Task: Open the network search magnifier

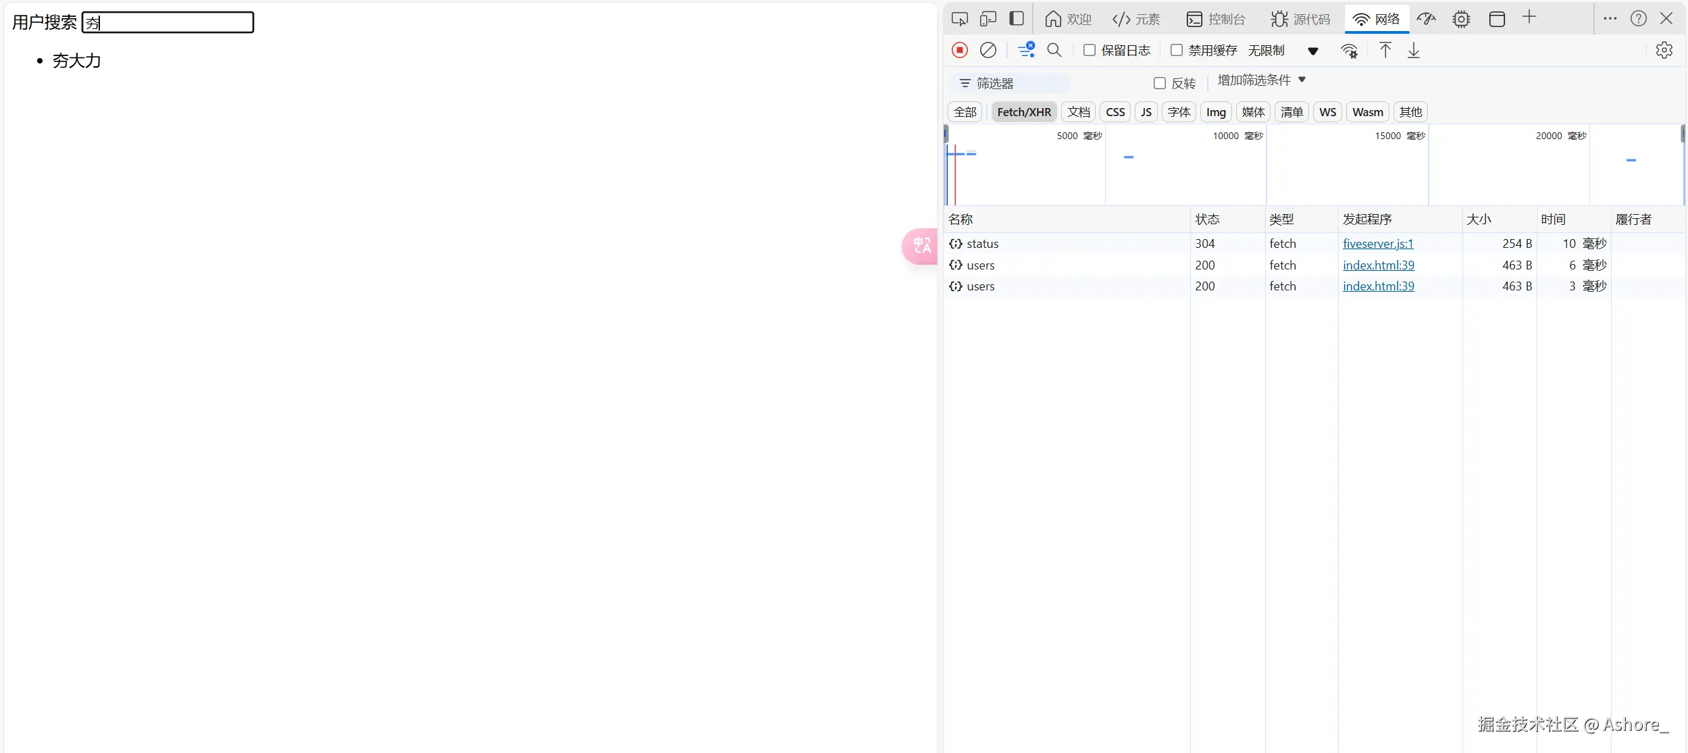Action: coord(1054,50)
